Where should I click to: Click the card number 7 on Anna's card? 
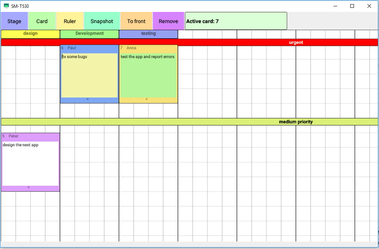[121, 48]
